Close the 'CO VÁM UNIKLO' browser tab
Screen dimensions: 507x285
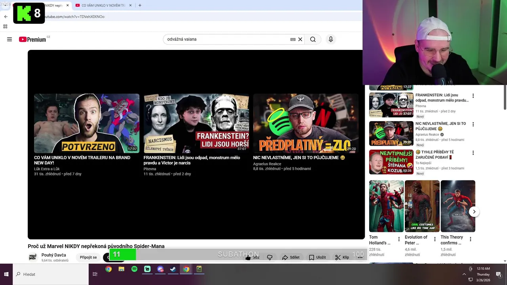(x=130, y=5)
